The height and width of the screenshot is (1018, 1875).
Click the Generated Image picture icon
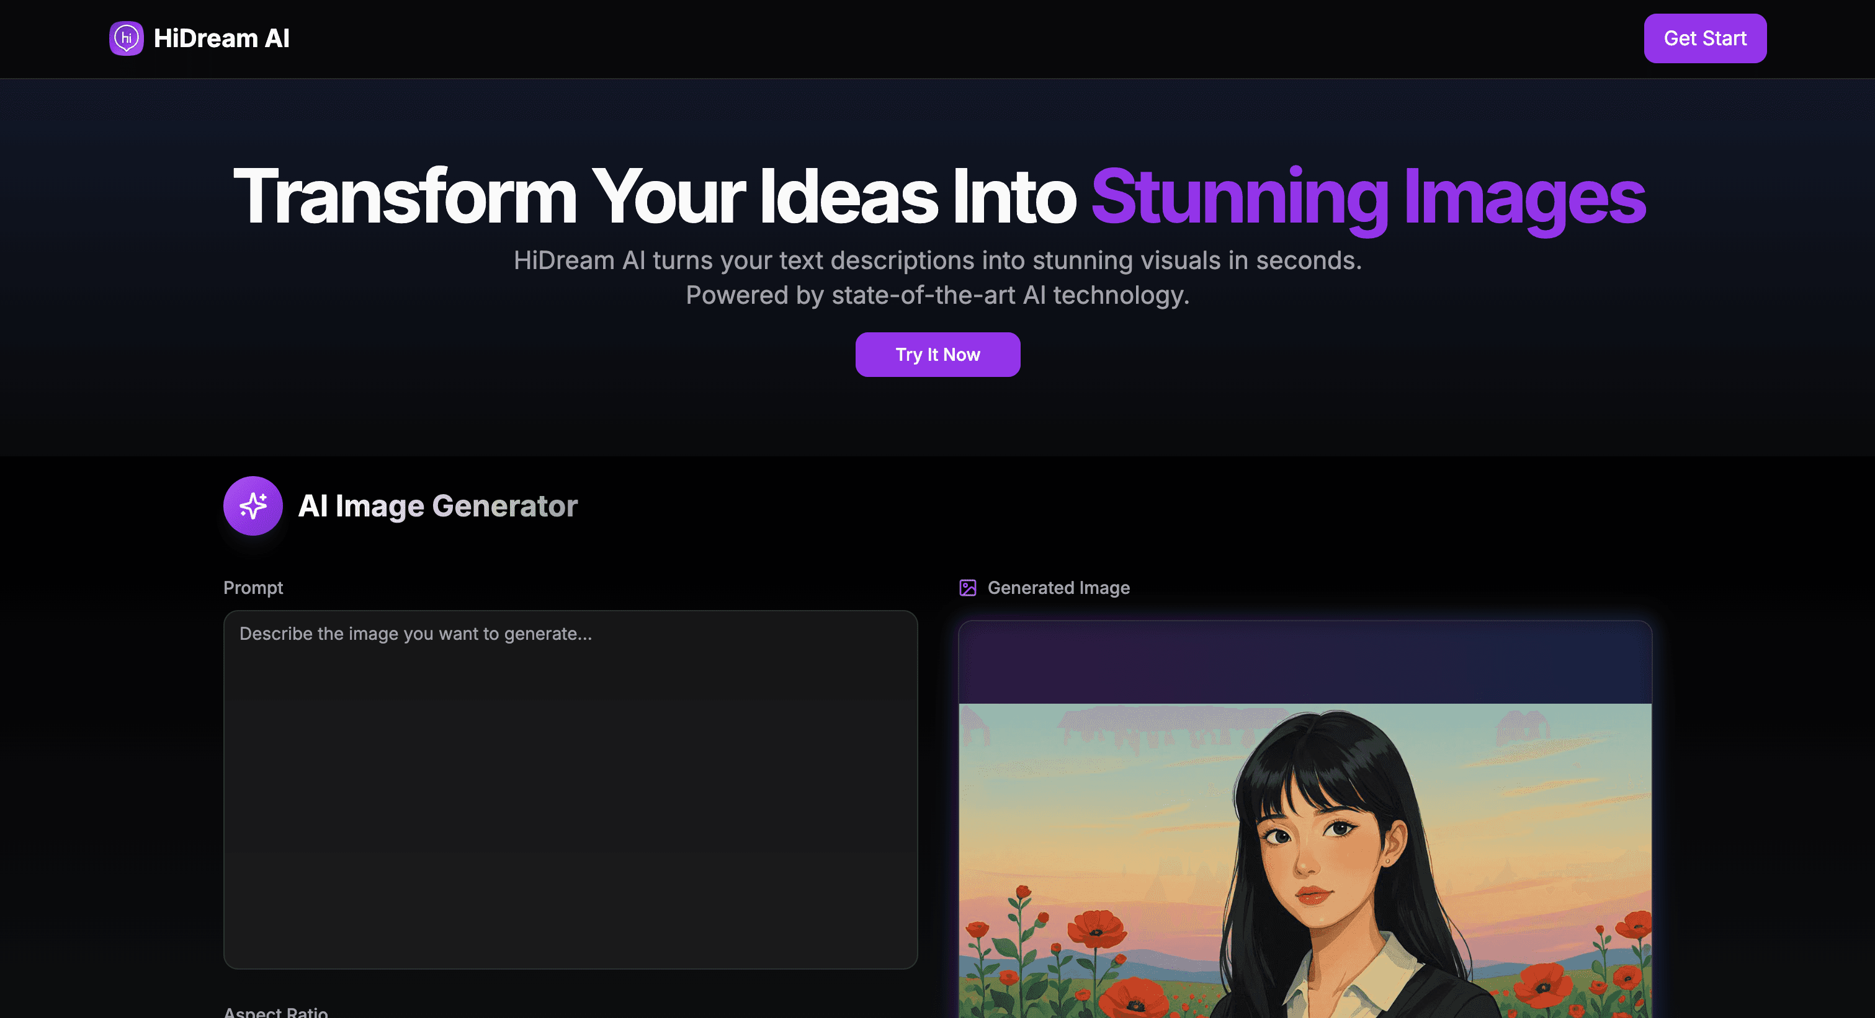click(967, 588)
